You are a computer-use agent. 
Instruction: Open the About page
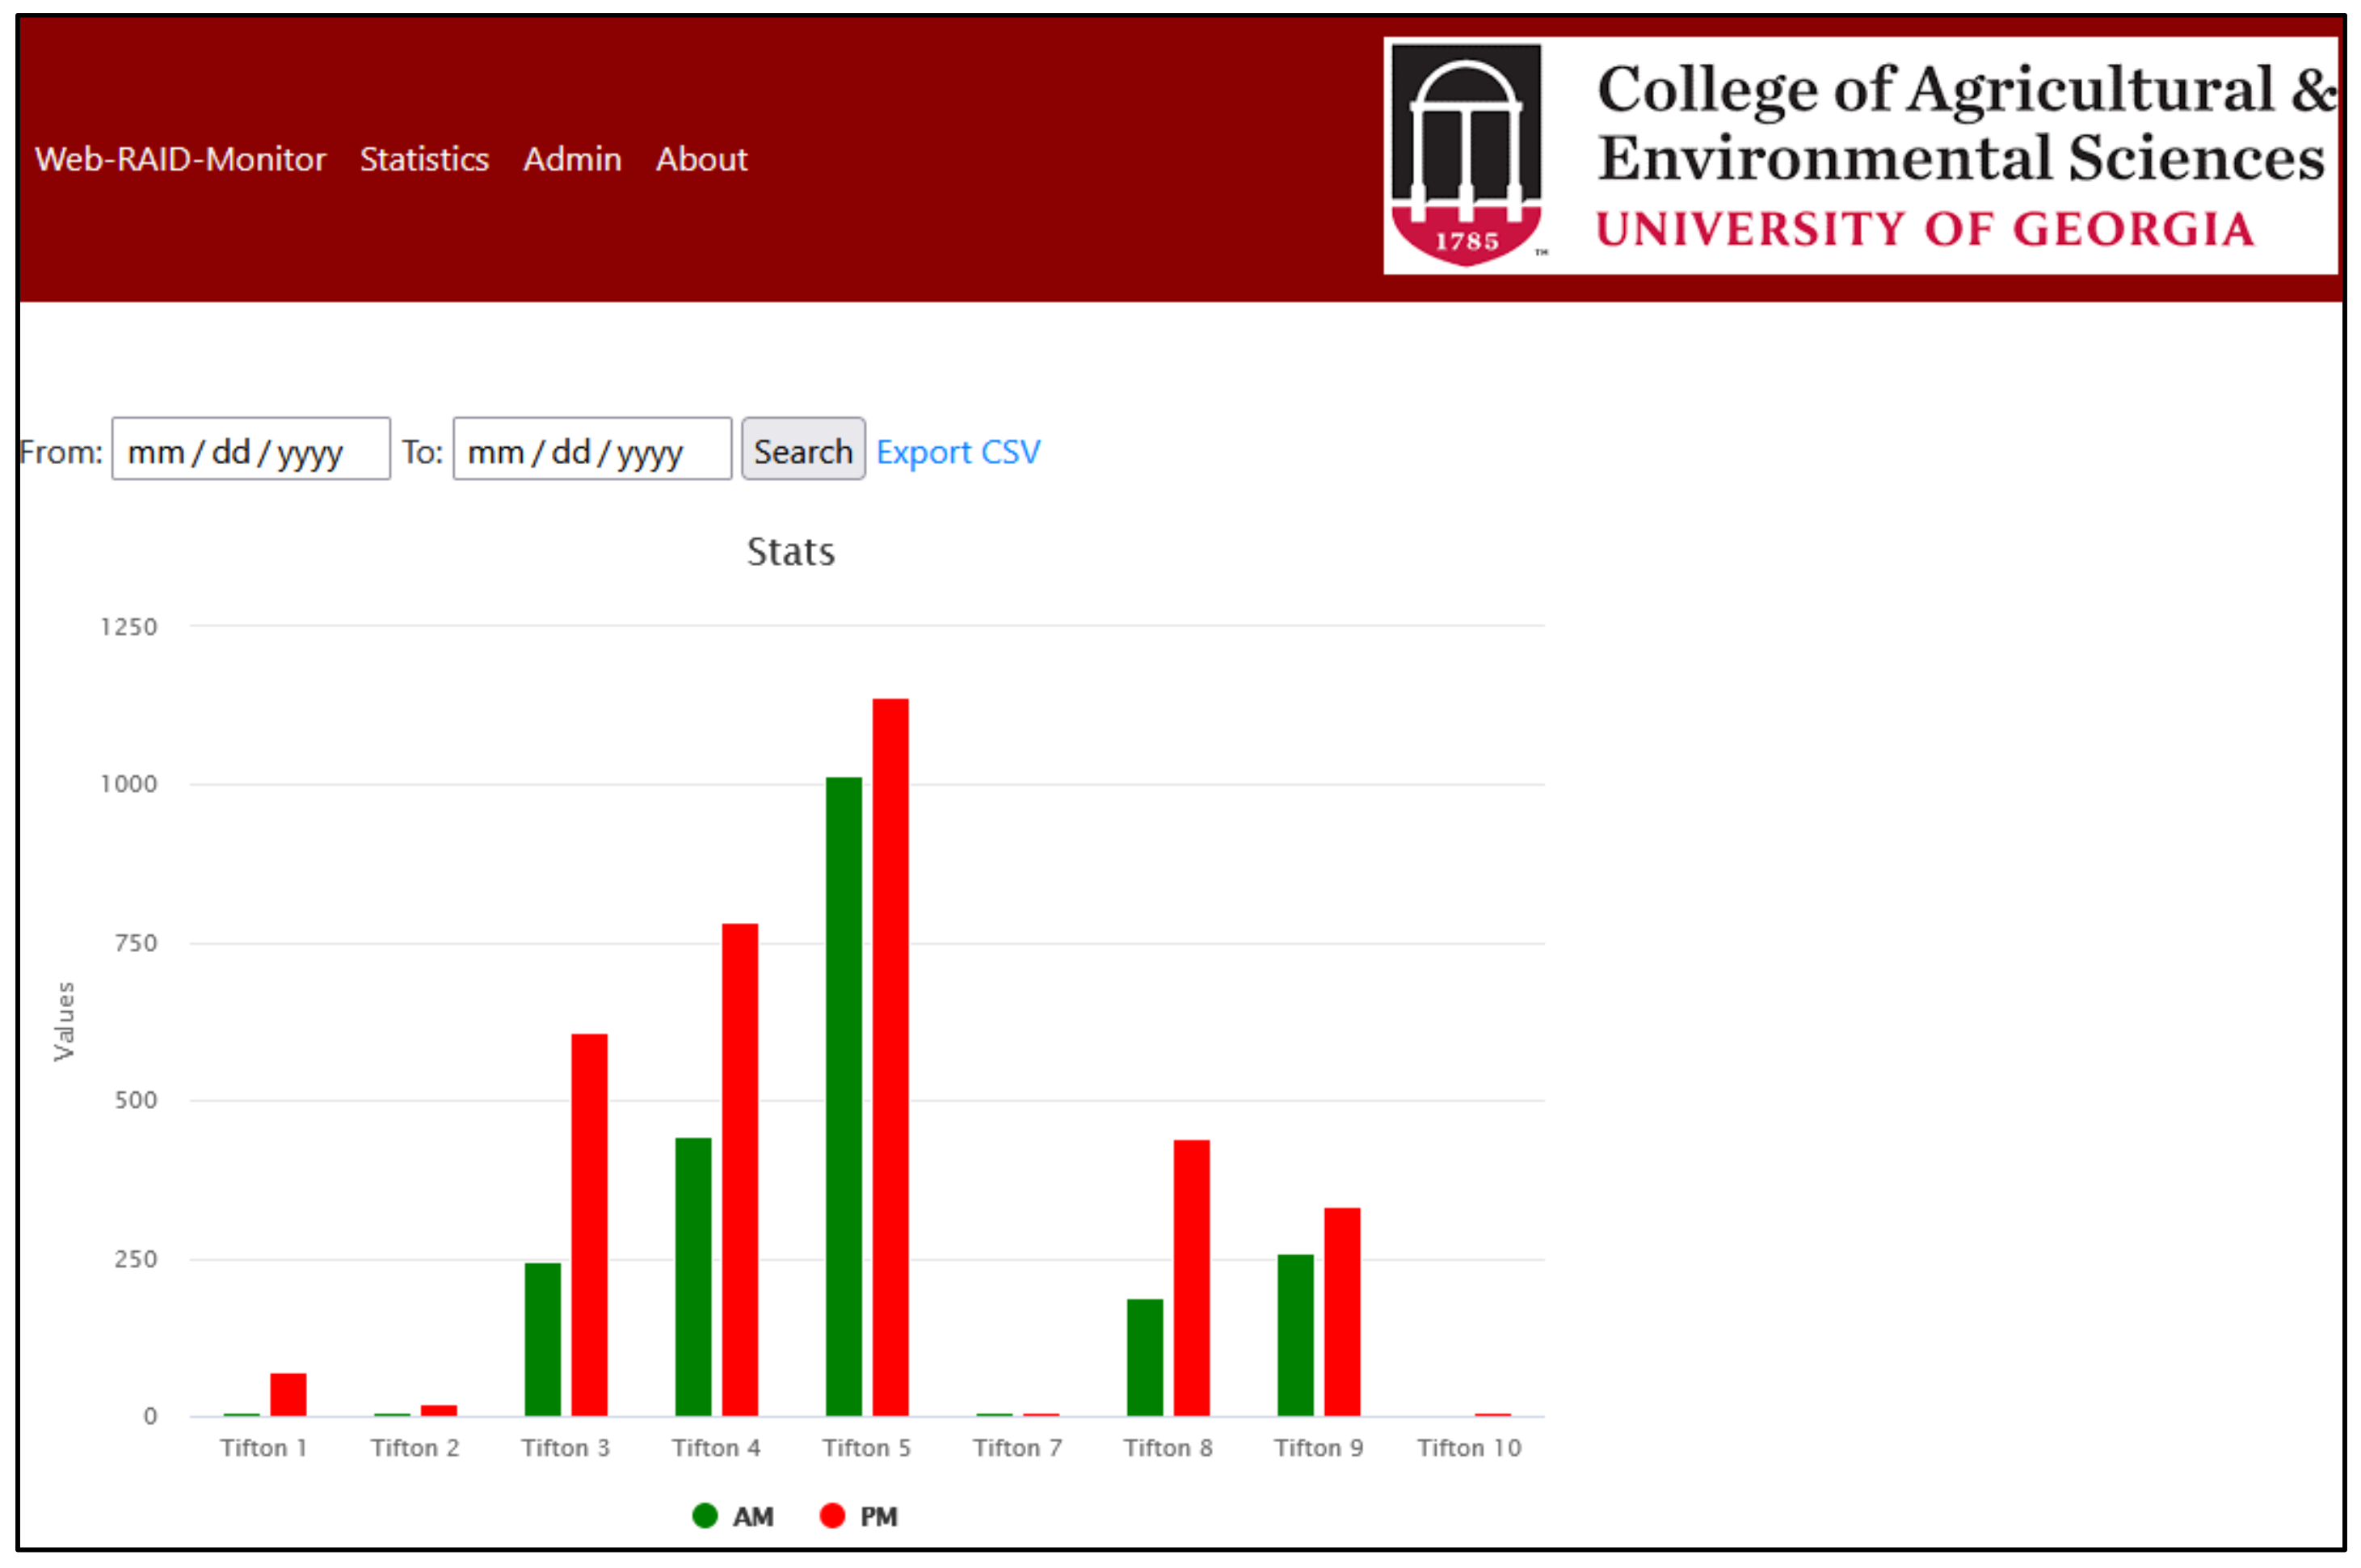701,159
